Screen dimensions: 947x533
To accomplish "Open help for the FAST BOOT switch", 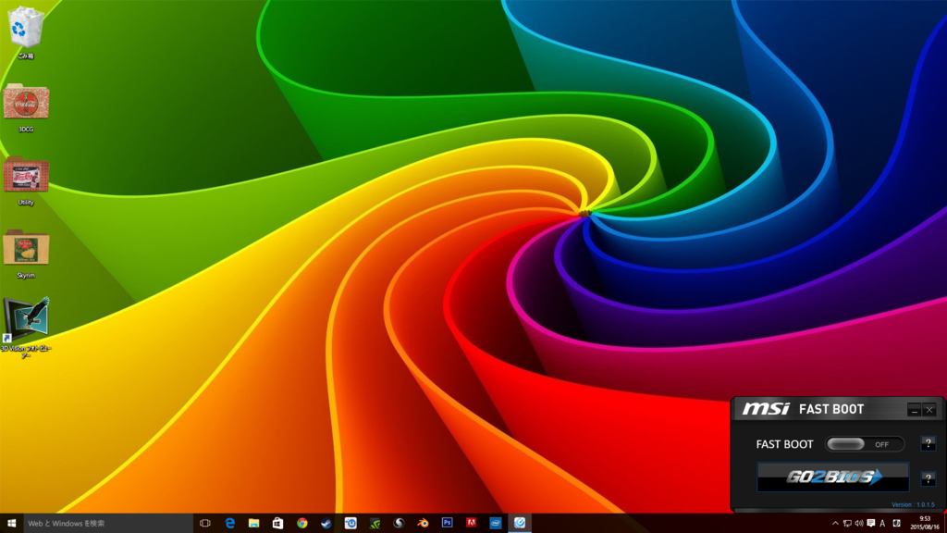I will coord(928,443).
